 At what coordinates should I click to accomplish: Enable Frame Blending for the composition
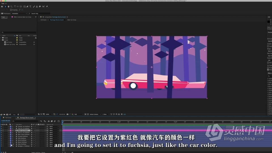(x=52, y=121)
